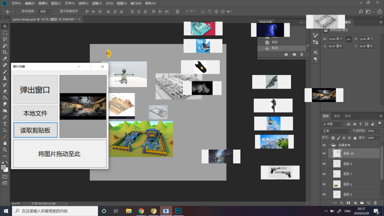
Task: Switch to the 路径 tab
Action: [348, 116]
